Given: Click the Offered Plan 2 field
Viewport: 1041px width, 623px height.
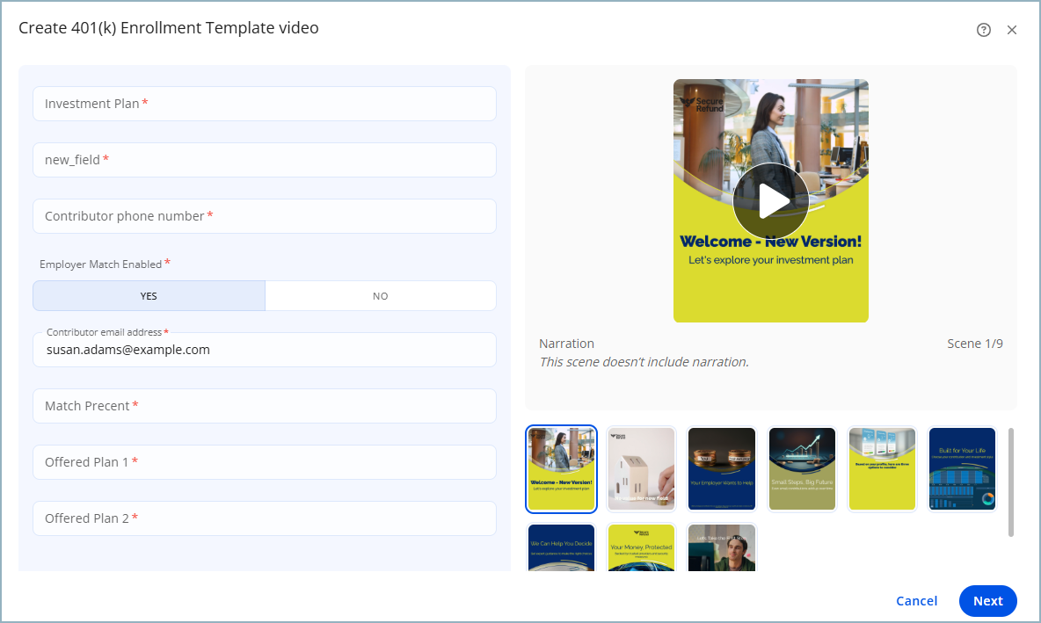Looking at the screenshot, I should pos(264,518).
